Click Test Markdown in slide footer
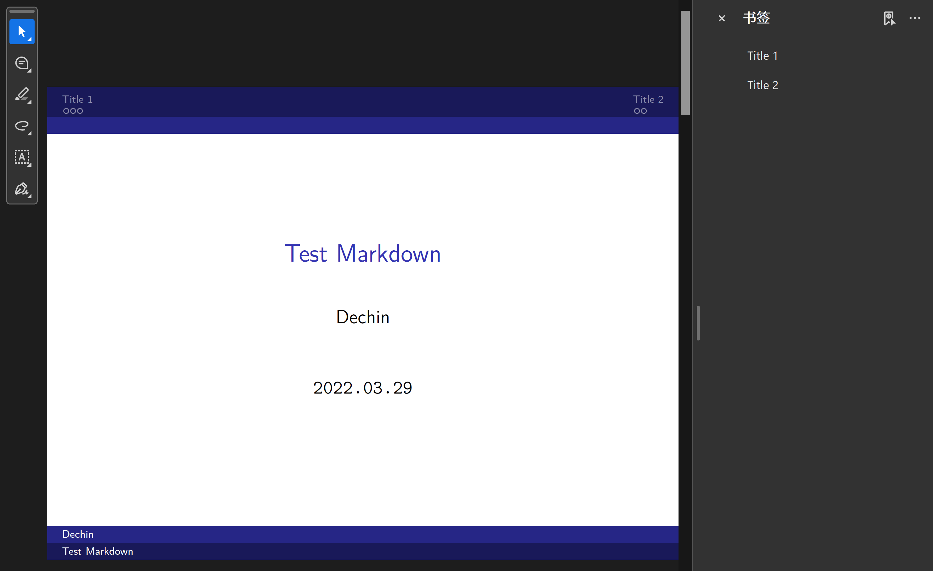The width and height of the screenshot is (933, 571). coord(97,551)
